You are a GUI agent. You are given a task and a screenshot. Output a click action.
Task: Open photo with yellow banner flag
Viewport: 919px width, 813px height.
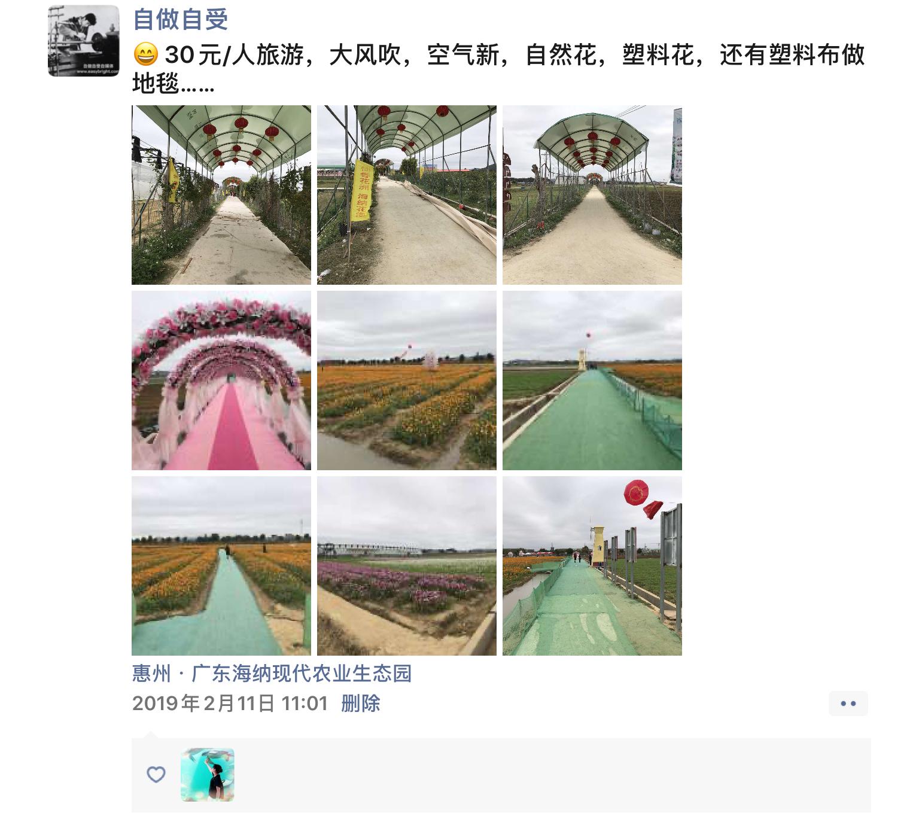pyautogui.click(x=407, y=195)
